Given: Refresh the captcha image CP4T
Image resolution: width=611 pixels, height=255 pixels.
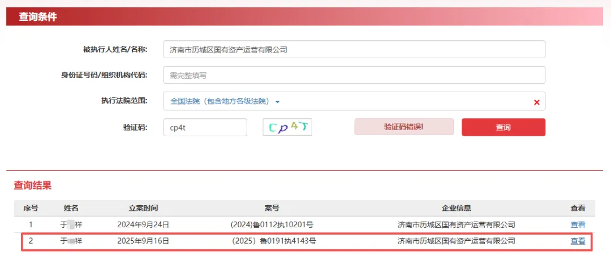Looking at the screenshot, I should tap(287, 127).
